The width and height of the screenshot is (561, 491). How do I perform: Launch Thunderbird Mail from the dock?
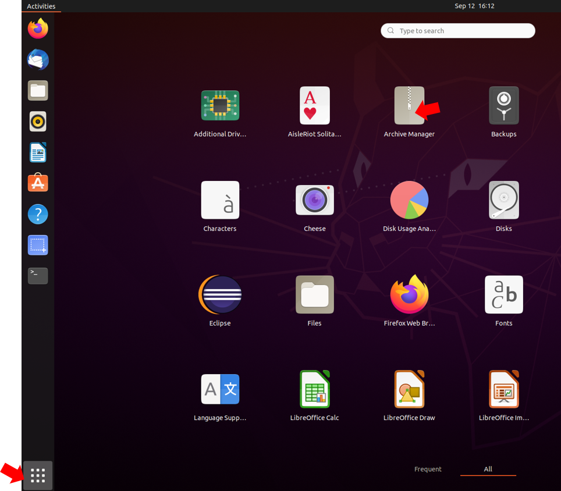38,59
